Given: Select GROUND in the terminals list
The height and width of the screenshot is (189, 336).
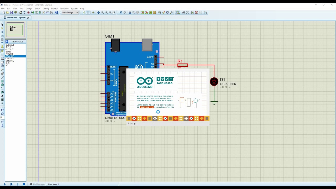Looking at the screenshot, I should pyautogui.click(x=15, y=56).
